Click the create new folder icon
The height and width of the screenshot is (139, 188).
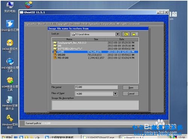(135, 34)
